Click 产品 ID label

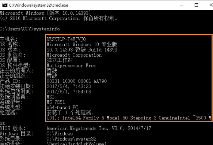click(x=10, y=81)
